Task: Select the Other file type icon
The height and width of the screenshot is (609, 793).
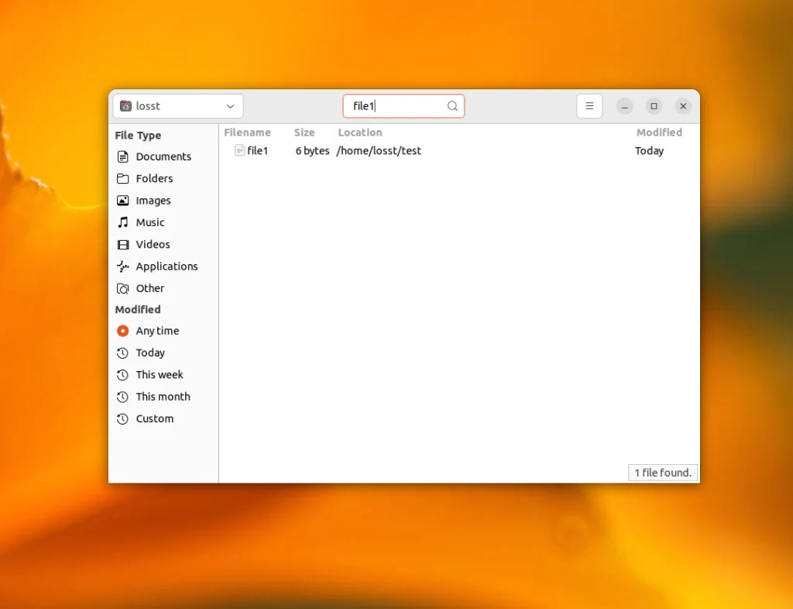Action: (123, 289)
